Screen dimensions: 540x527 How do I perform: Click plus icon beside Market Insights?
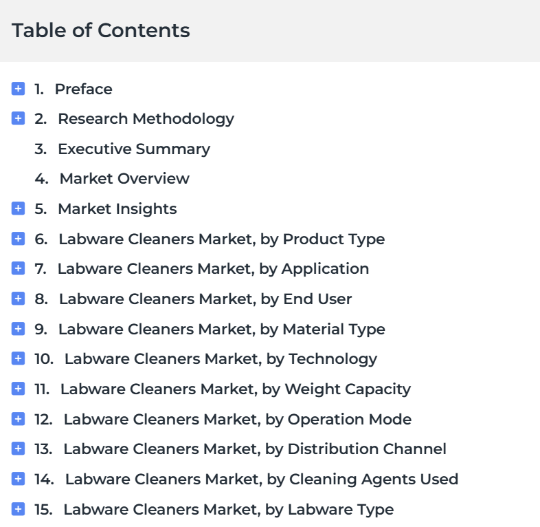[19, 208]
